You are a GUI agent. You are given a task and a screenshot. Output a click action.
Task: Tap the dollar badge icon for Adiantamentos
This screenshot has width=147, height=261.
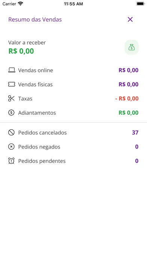(x=11, y=113)
